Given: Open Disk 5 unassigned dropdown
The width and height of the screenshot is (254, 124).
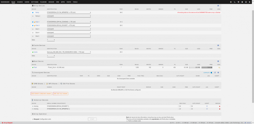Looking at the screenshot, I should pos(69,36).
